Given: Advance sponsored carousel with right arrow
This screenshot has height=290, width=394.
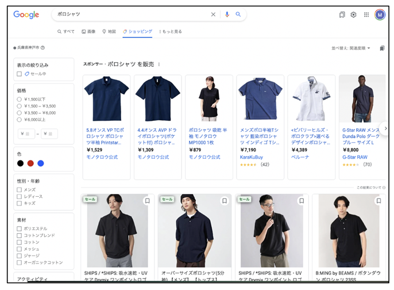Looking at the screenshot, I should [x=385, y=128].
